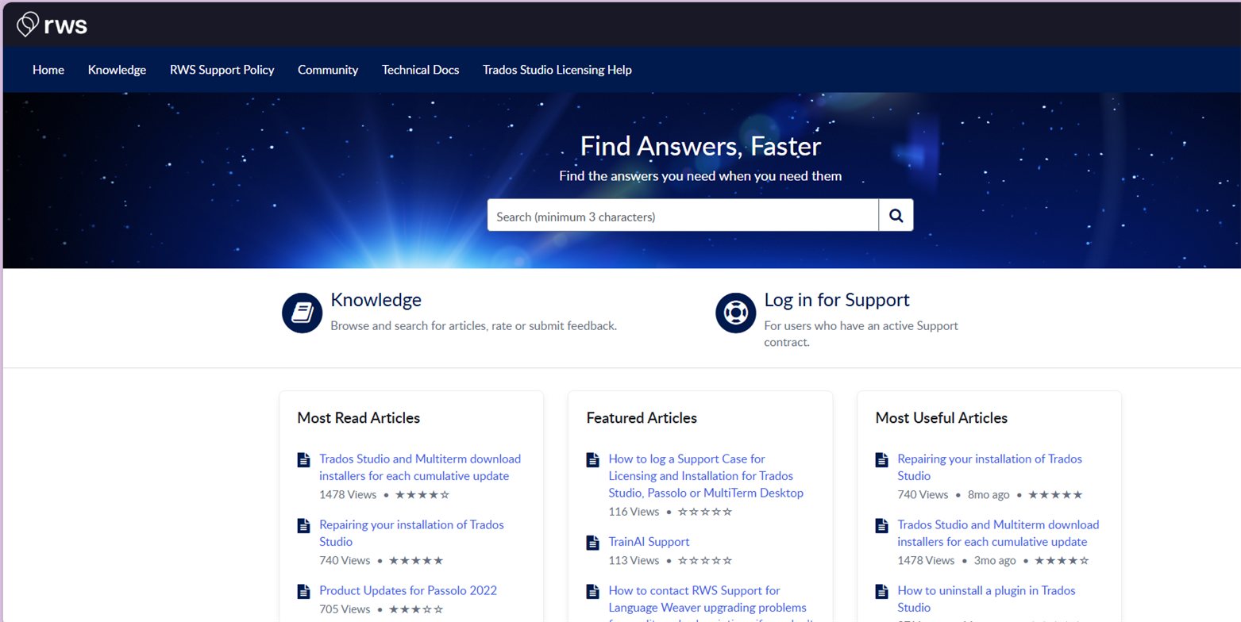This screenshot has width=1241, height=622.
Task: Navigate to Community section
Action: tap(328, 70)
